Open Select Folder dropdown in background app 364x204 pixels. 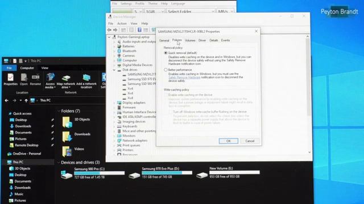[191, 11]
